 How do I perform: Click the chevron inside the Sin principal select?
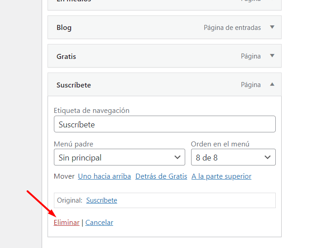click(x=177, y=157)
